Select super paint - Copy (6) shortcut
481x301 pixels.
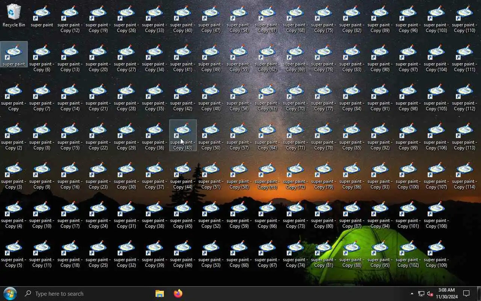point(42,58)
